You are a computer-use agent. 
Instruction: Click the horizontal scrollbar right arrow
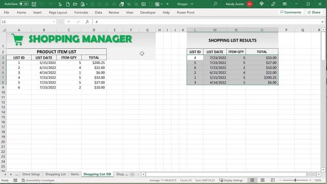pos(319,174)
